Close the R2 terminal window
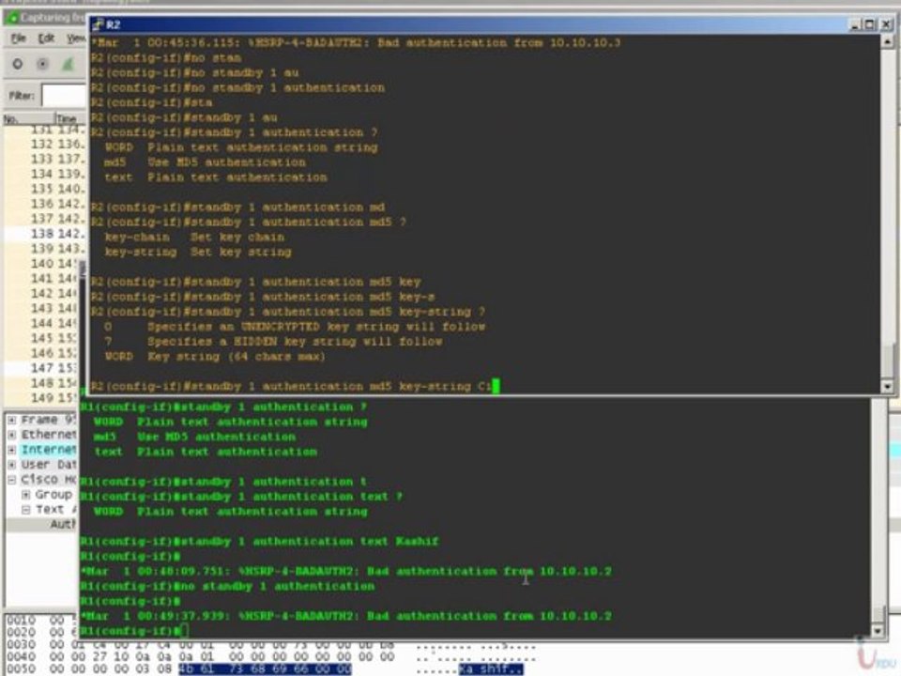 (x=885, y=24)
